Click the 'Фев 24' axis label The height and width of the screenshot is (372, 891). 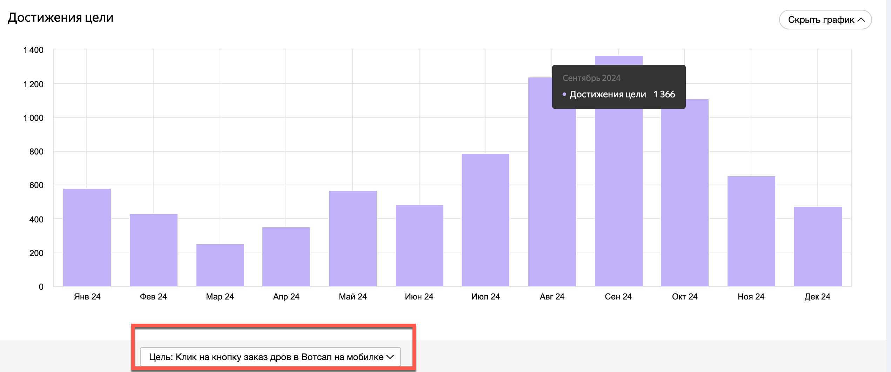153,297
